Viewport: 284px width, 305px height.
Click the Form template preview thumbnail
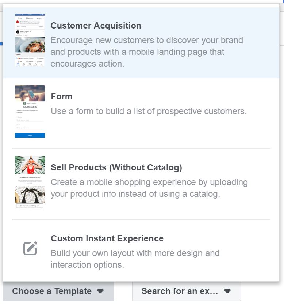[30, 111]
